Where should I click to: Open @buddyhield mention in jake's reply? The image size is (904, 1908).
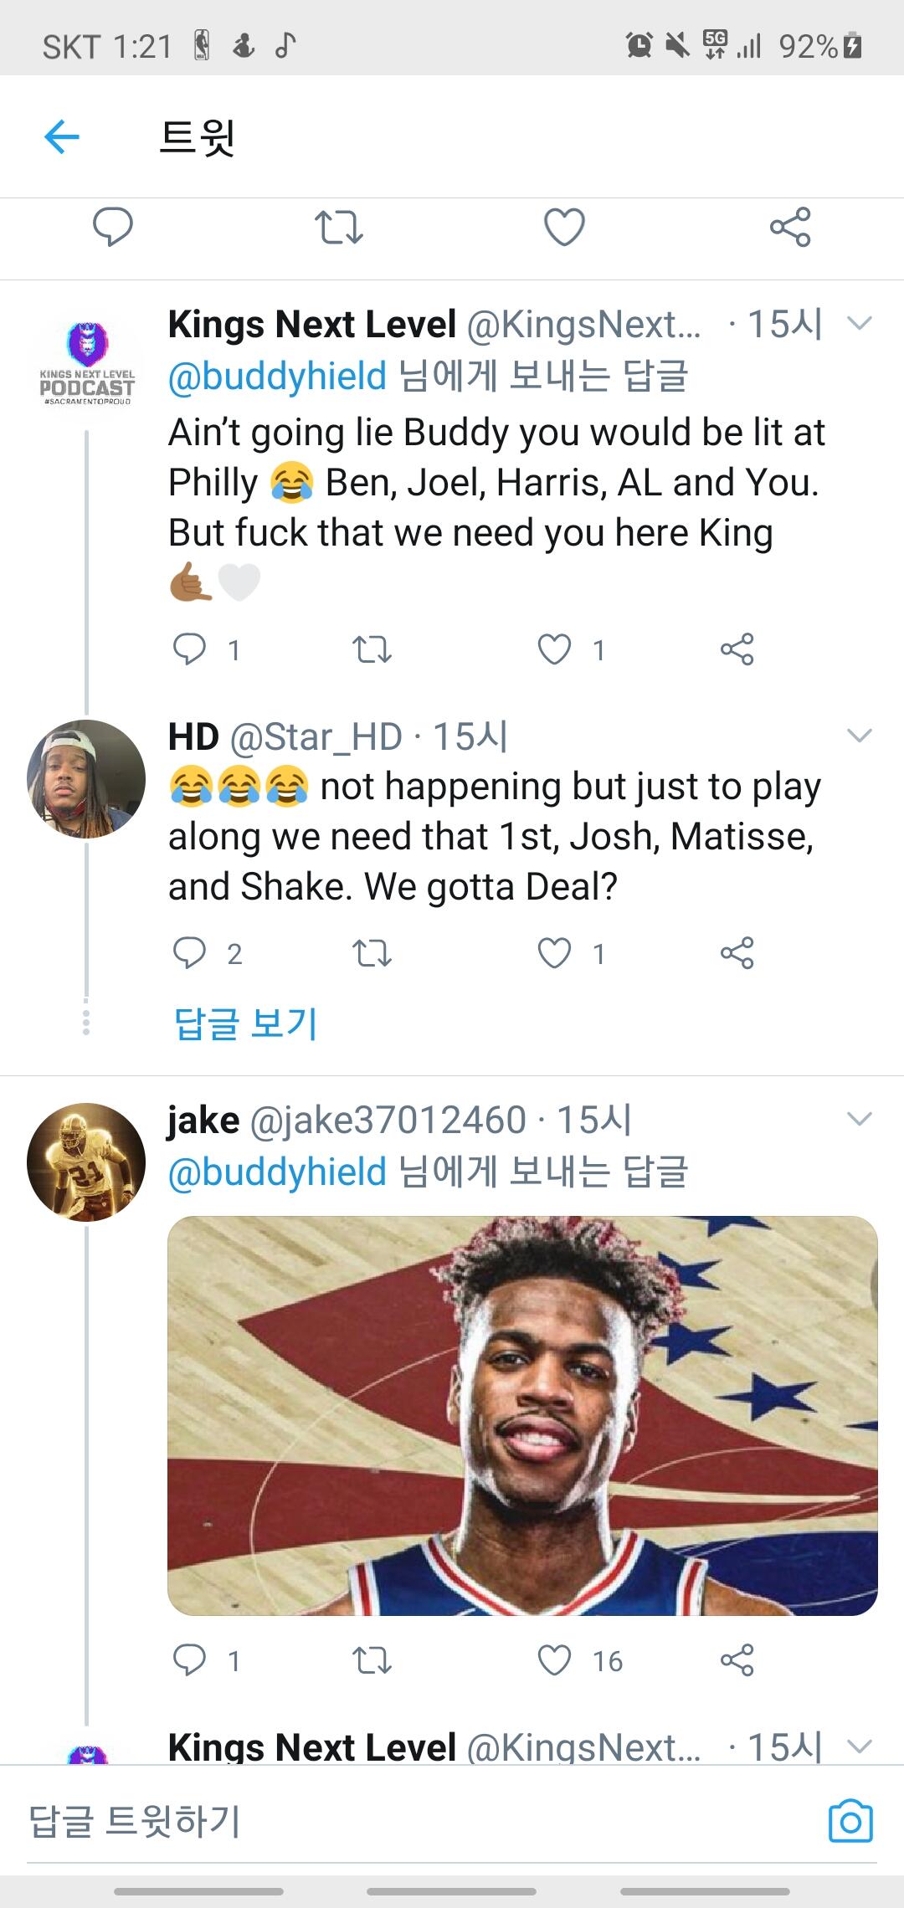pos(277,1172)
